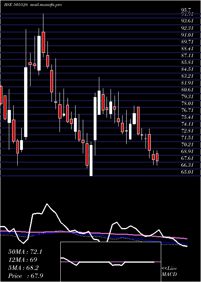Click the 'Price : 67.9' readout
This screenshot has height=282, width=201.
click(x=25, y=276)
